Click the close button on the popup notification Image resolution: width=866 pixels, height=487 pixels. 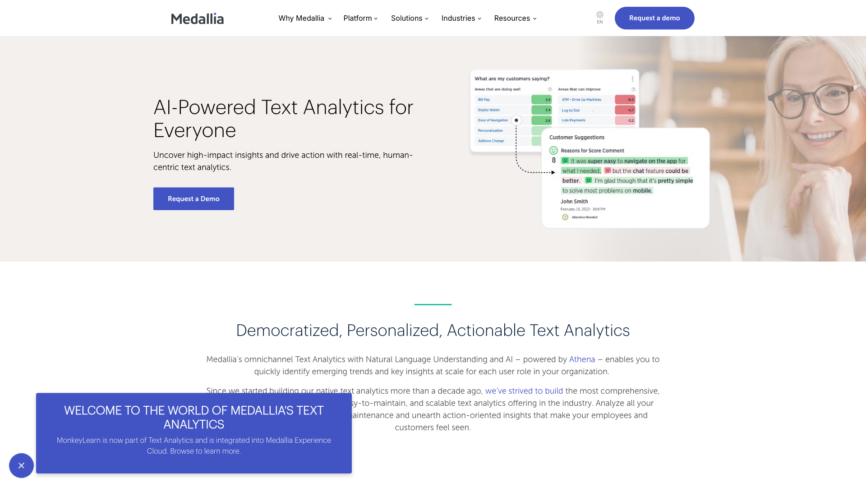(21, 465)
